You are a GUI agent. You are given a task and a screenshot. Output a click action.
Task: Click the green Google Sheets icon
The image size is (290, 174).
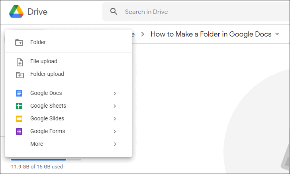19,106
